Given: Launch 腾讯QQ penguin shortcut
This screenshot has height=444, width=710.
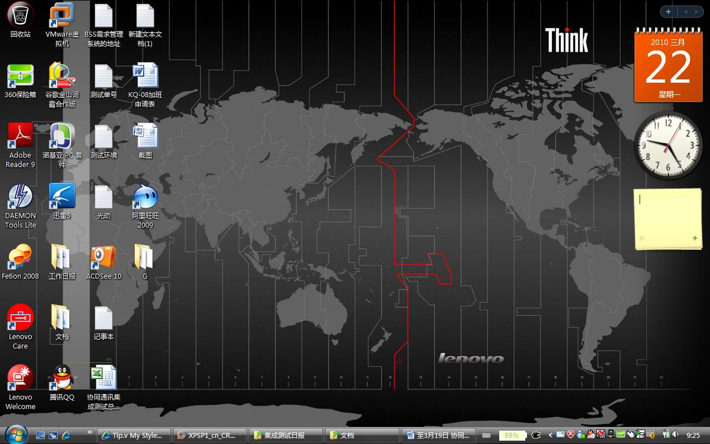Looking at the screenshot, I should click(62, 384).
